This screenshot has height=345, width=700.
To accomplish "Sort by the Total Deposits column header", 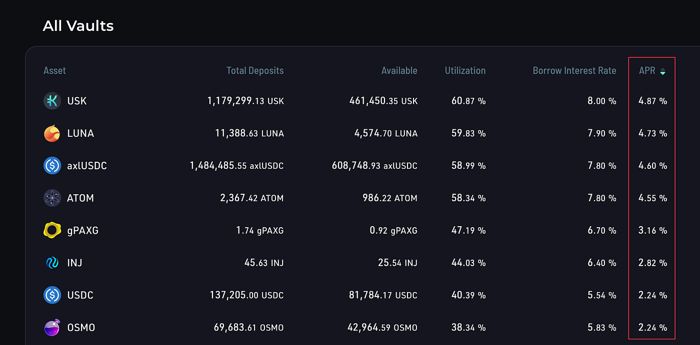I will tap(255, 71).
